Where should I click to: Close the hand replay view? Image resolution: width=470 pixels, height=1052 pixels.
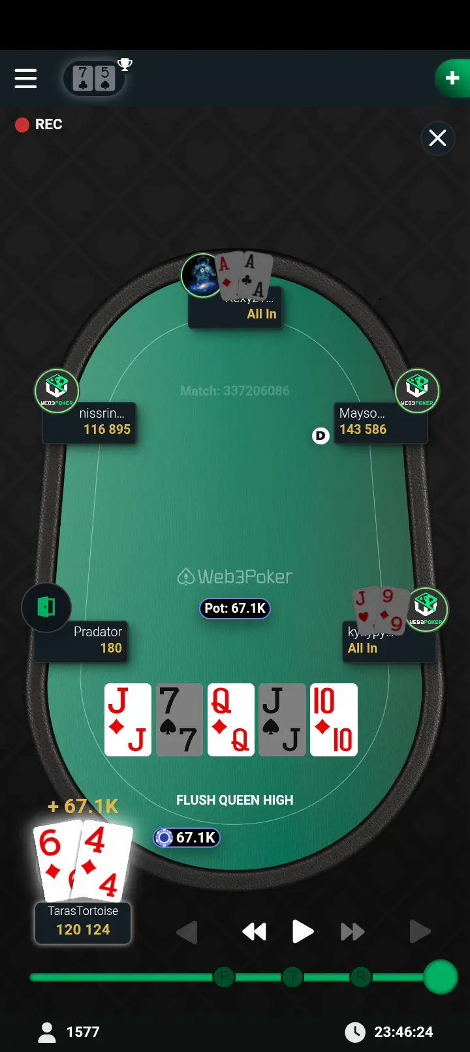[x=437, y=138]
